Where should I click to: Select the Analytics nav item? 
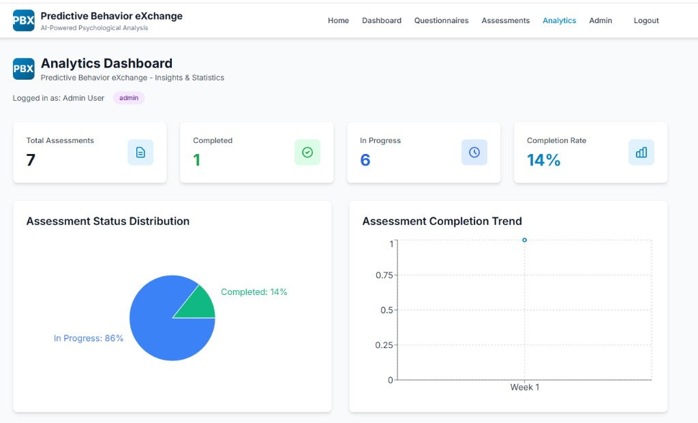pyautogui.click(x=559, y=20)
